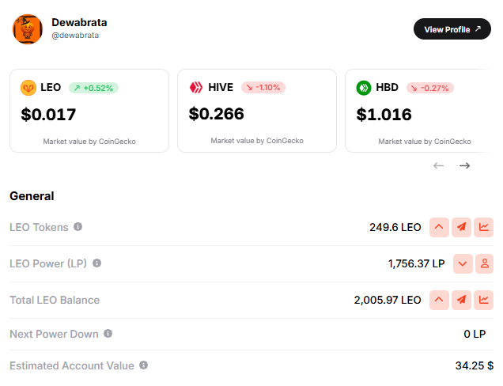Click the 249.6 LEO value
Viewport: 503px width, 386px height.
point(395,227)
